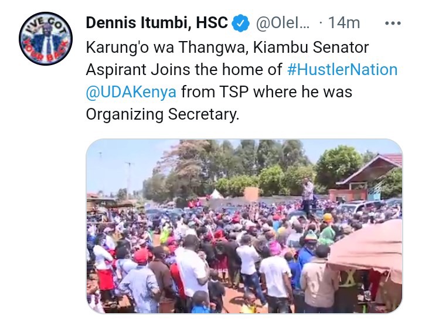
Task: Click the 'Kiambu Senator' tweet text
Action: click(311, 48)
